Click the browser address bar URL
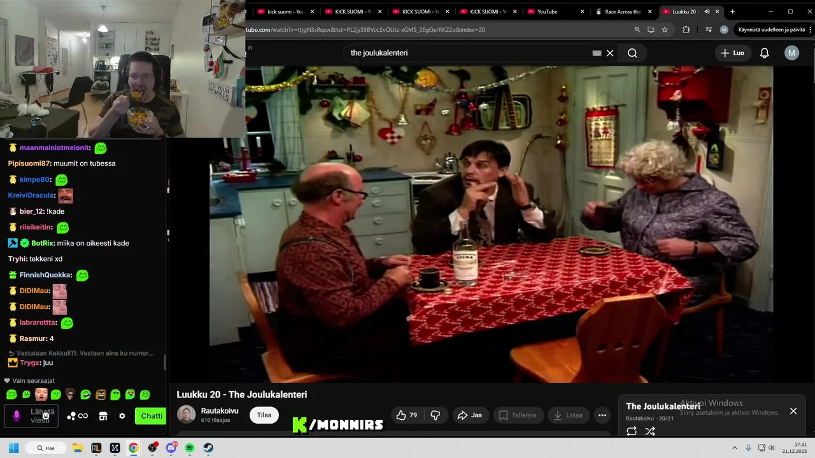Viewport: 815px width, 458px height. 365,30
